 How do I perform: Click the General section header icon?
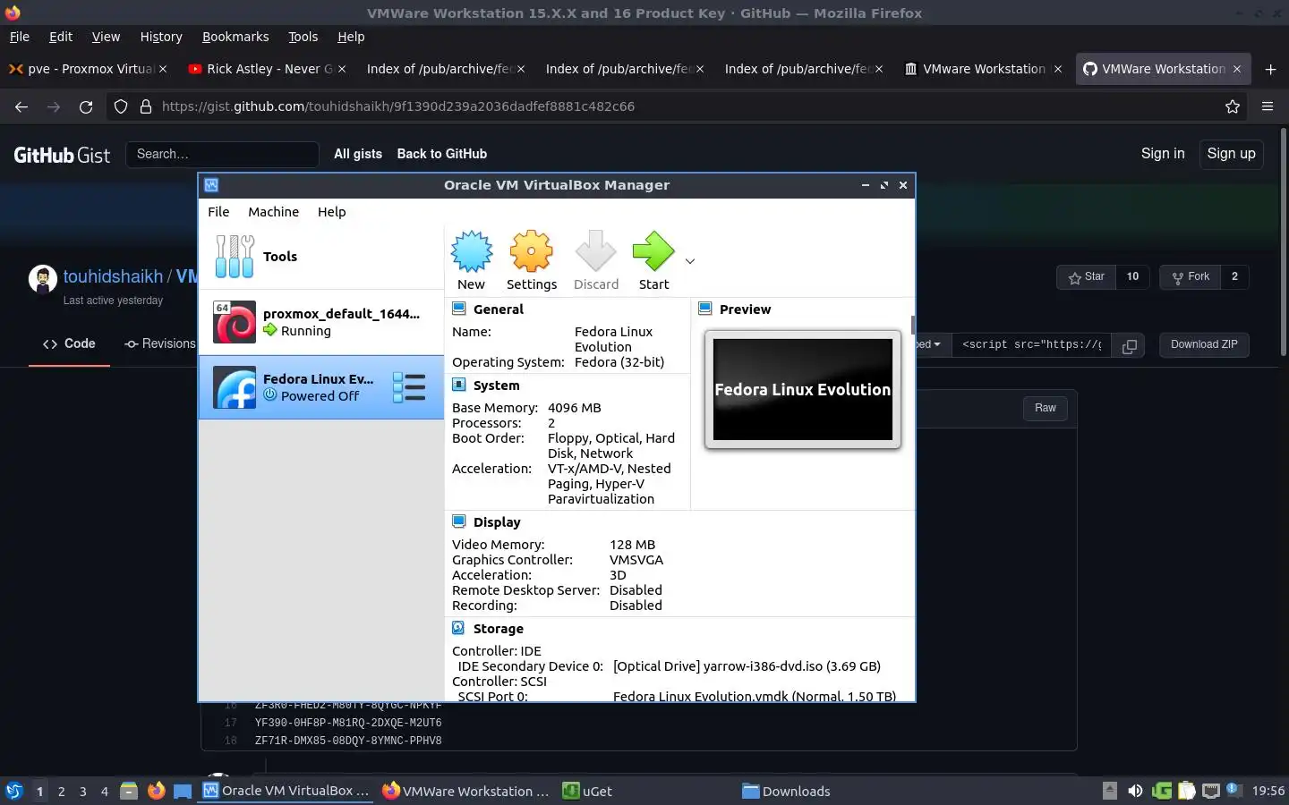[459, 309]
